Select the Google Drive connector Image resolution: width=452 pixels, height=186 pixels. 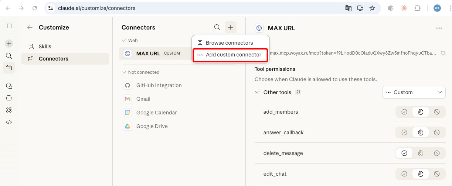(x=152, y=126)
